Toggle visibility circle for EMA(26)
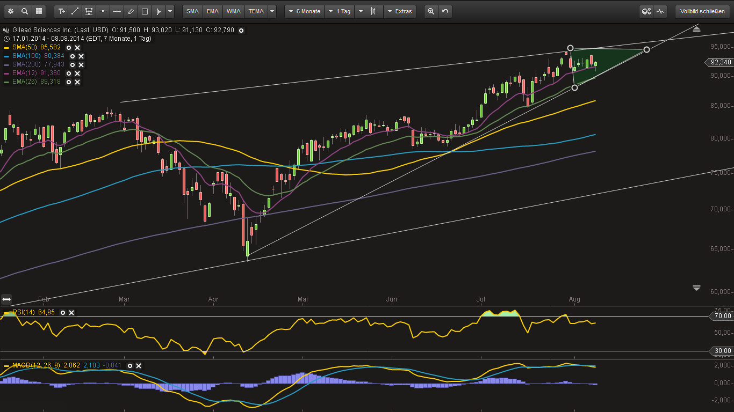This screenshot has width=734, height=412. (x=69, y=82)
